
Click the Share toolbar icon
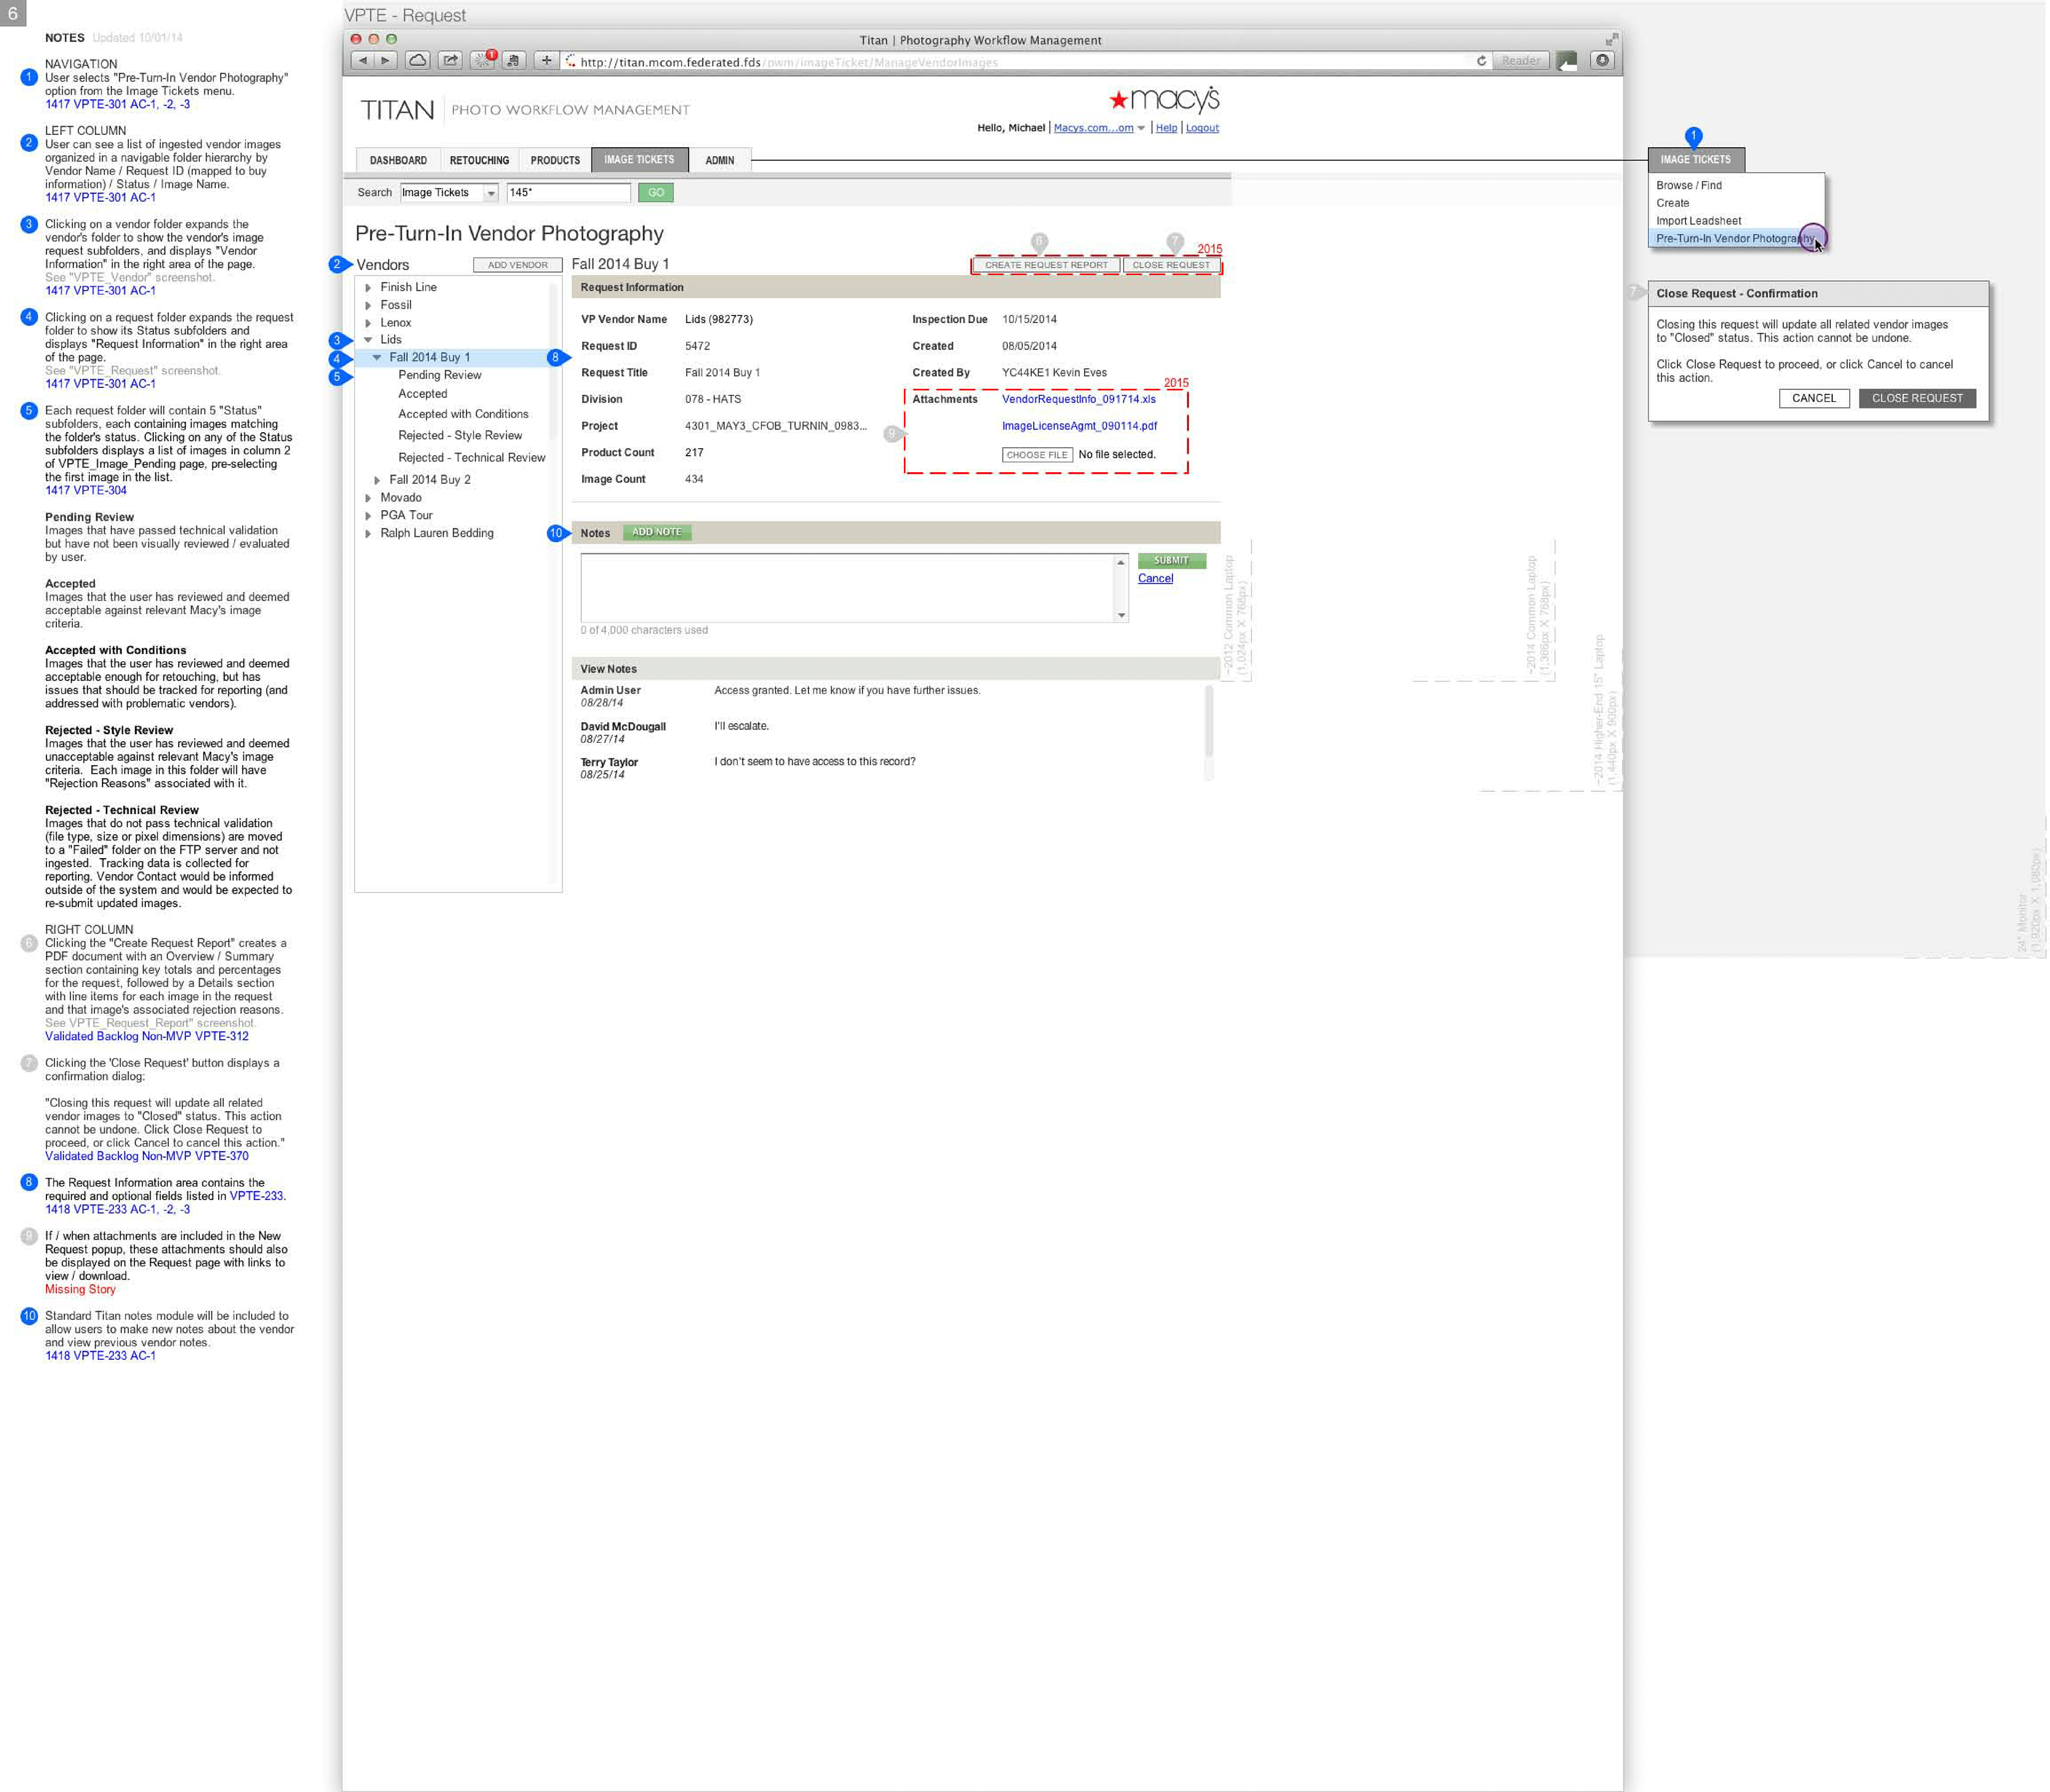tap(450, 61)
